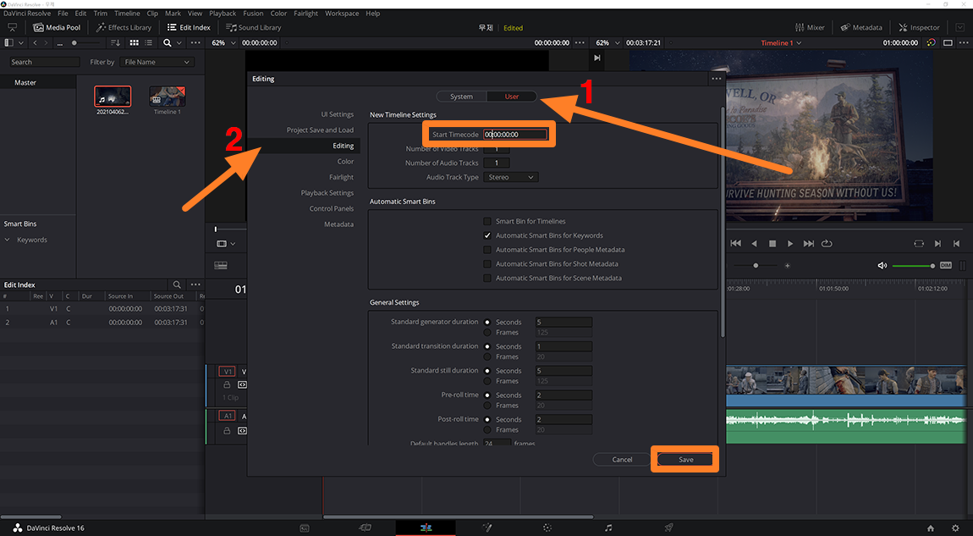Screen dimensions: 973x536
Task: Open the Sound Library panel
Action: [x=253, y=27]
